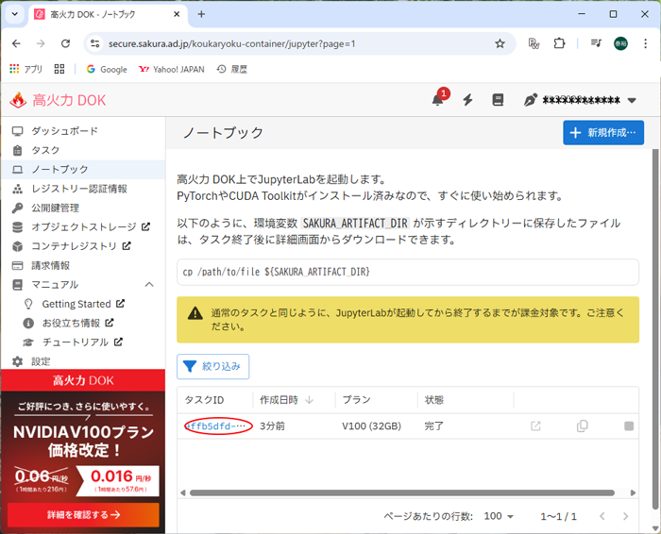Open Google bookmark
This screenshot has height=534, width=661.
107,69
